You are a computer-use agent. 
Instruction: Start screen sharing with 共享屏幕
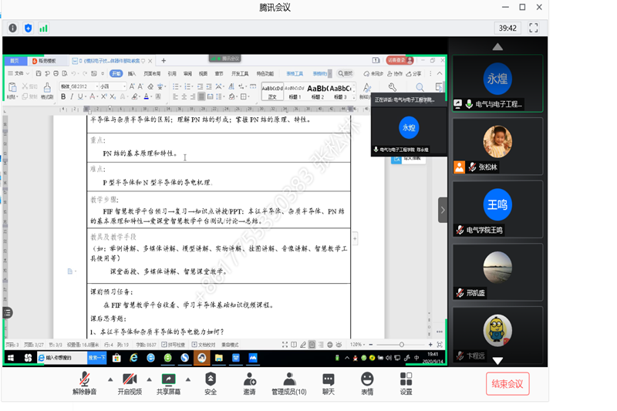point(168,383)
